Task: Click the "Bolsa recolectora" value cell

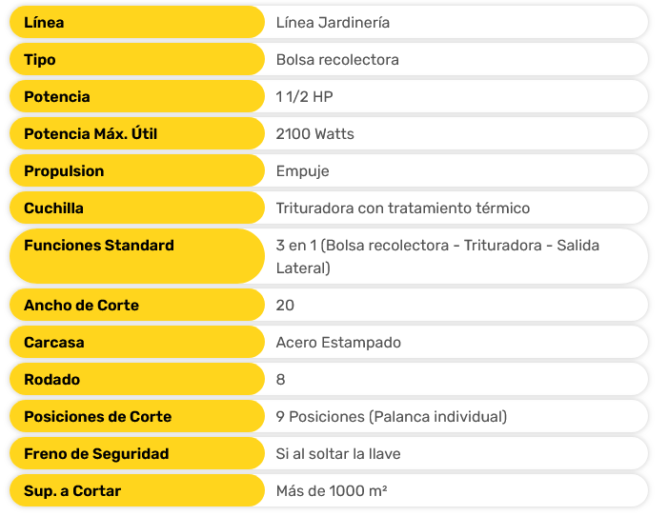Action: click(337, 59)
